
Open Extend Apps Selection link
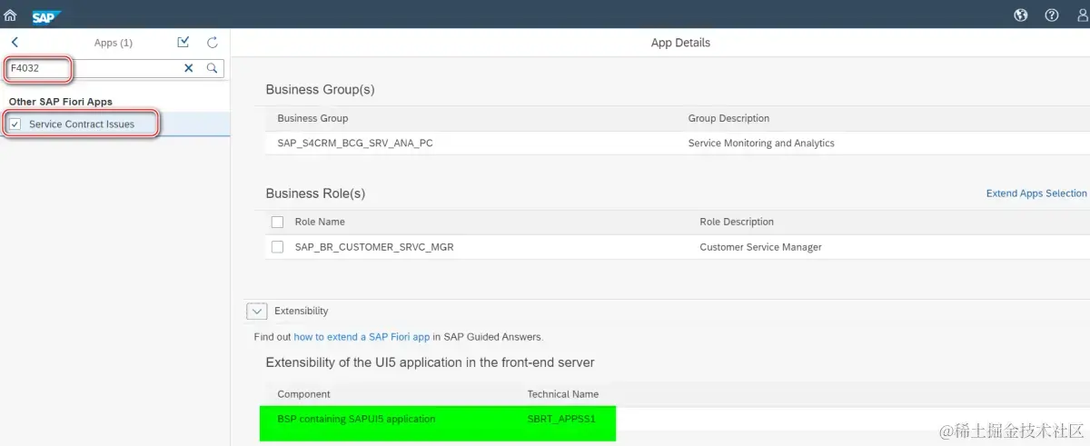[x=1036, y=193]
